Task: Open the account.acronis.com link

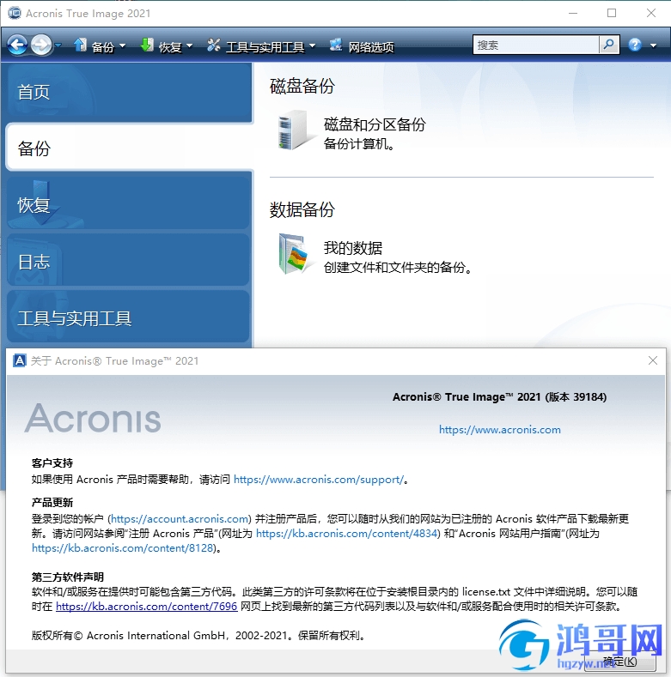Action: 180,518
